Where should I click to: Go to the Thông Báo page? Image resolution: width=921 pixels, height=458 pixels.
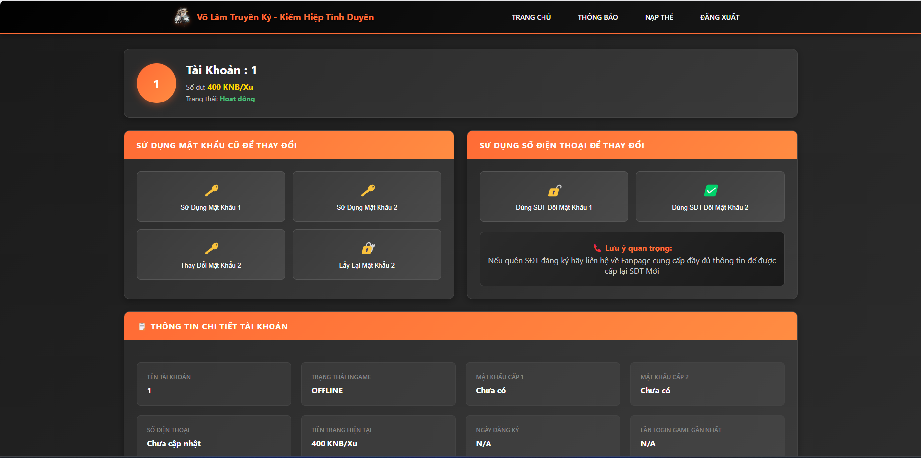(597, 17)
